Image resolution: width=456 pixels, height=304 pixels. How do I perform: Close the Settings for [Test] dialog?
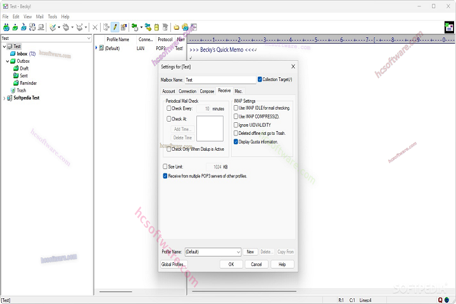(293, 66)
